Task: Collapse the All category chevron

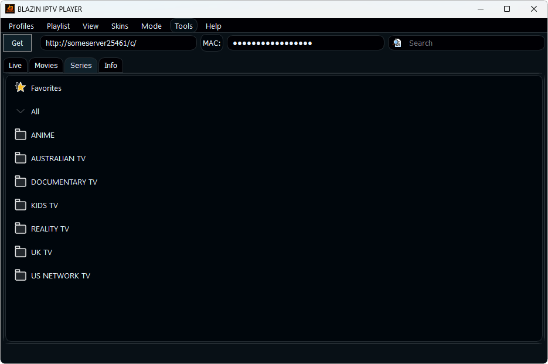Action: click(x=21, y=111)
